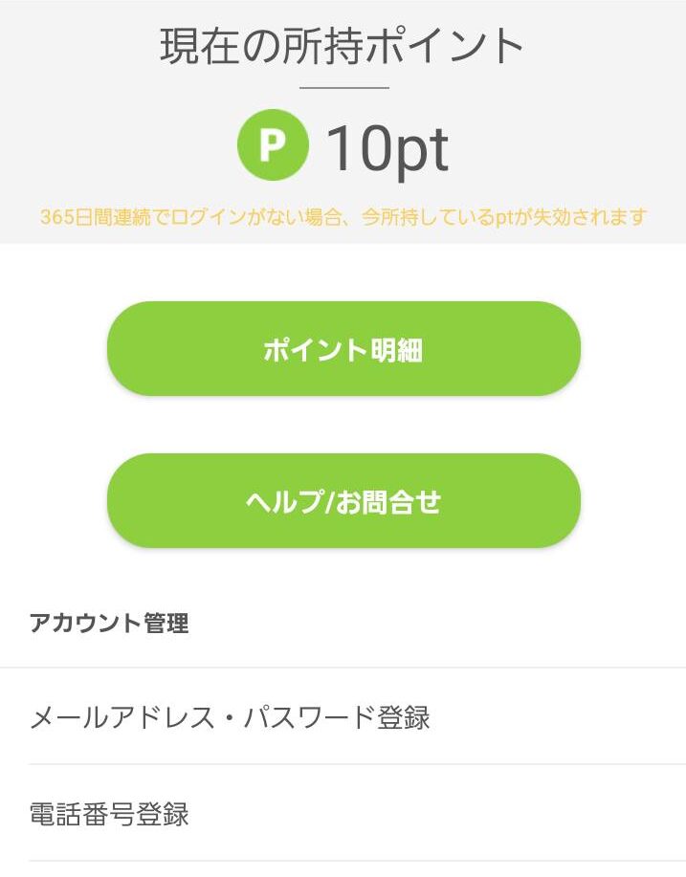Open ヘルプ/お問合せ help page
Image resolution: width=686 pixels, height=877 pixels.
tap(343, 500)
